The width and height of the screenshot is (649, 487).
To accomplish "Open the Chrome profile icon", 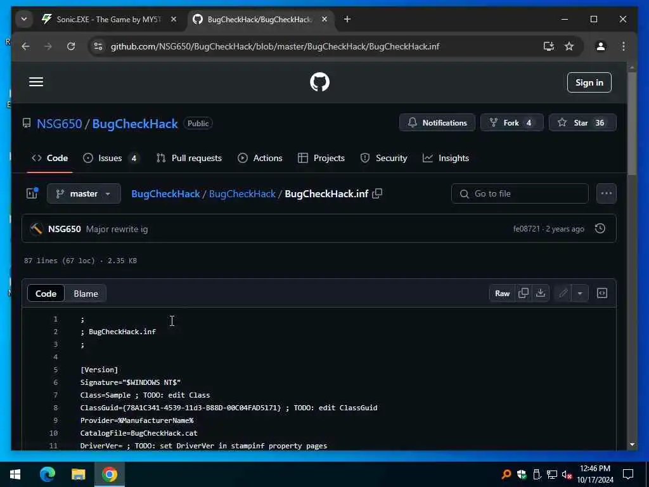I will pos(601,46).
